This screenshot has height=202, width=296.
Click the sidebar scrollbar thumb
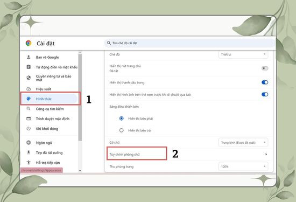[x=80, y=97]
